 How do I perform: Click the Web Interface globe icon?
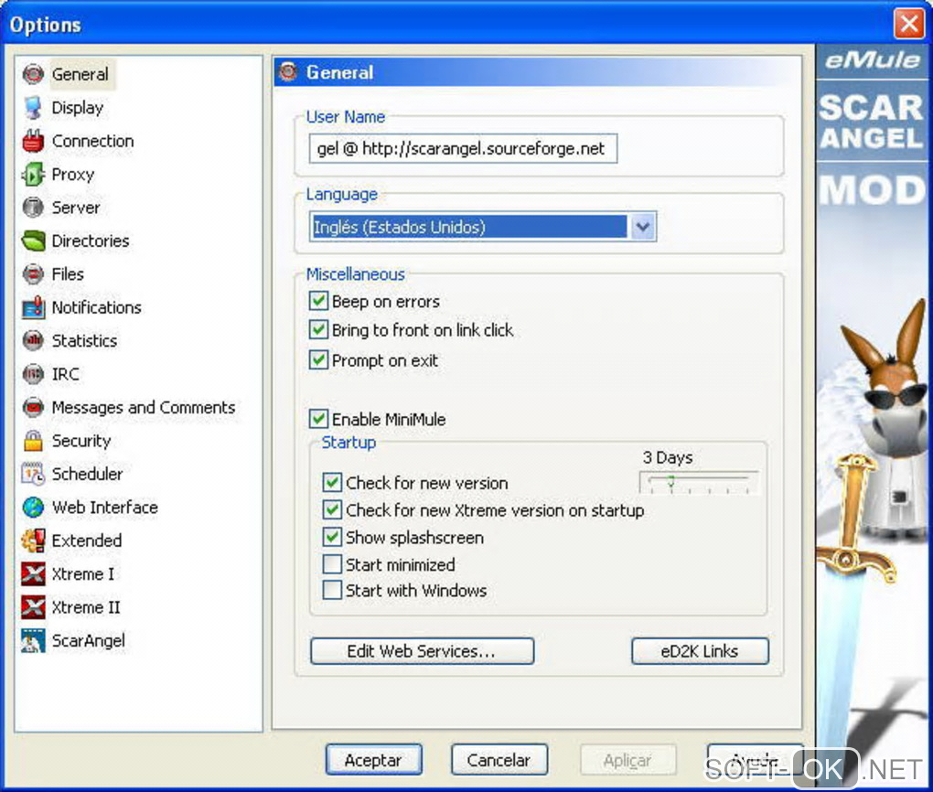pos(33,508)
